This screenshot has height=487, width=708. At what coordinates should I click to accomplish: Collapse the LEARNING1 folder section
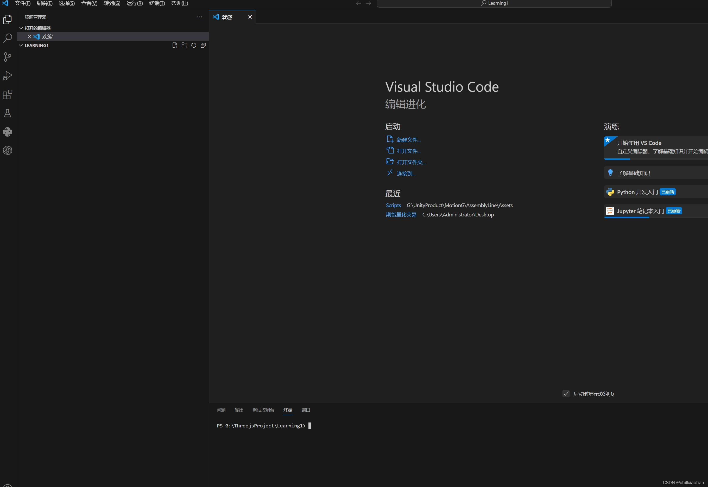(x=21, y=46)
